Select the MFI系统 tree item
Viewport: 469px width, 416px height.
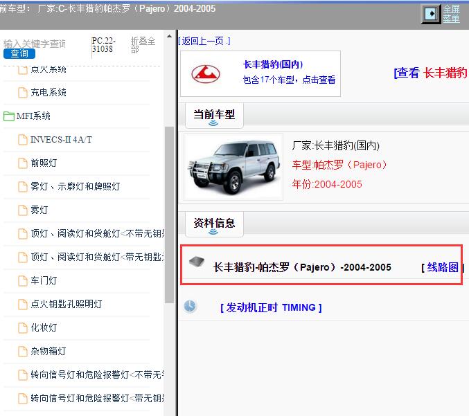click(33, 116)
